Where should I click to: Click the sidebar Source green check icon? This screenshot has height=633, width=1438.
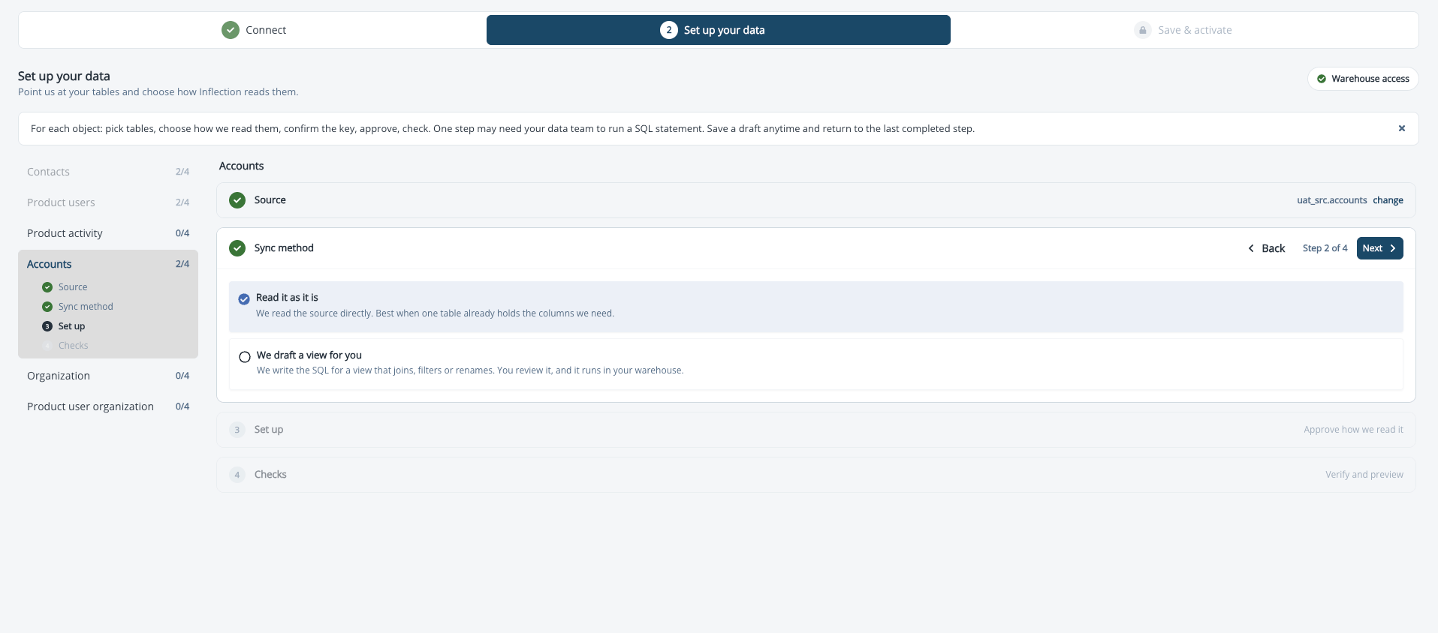pyautogui.click(x=47, y=287)
